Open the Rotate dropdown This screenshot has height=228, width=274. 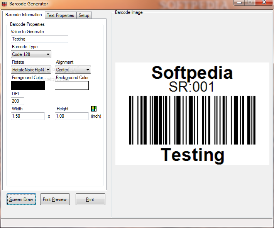(31, 70)
